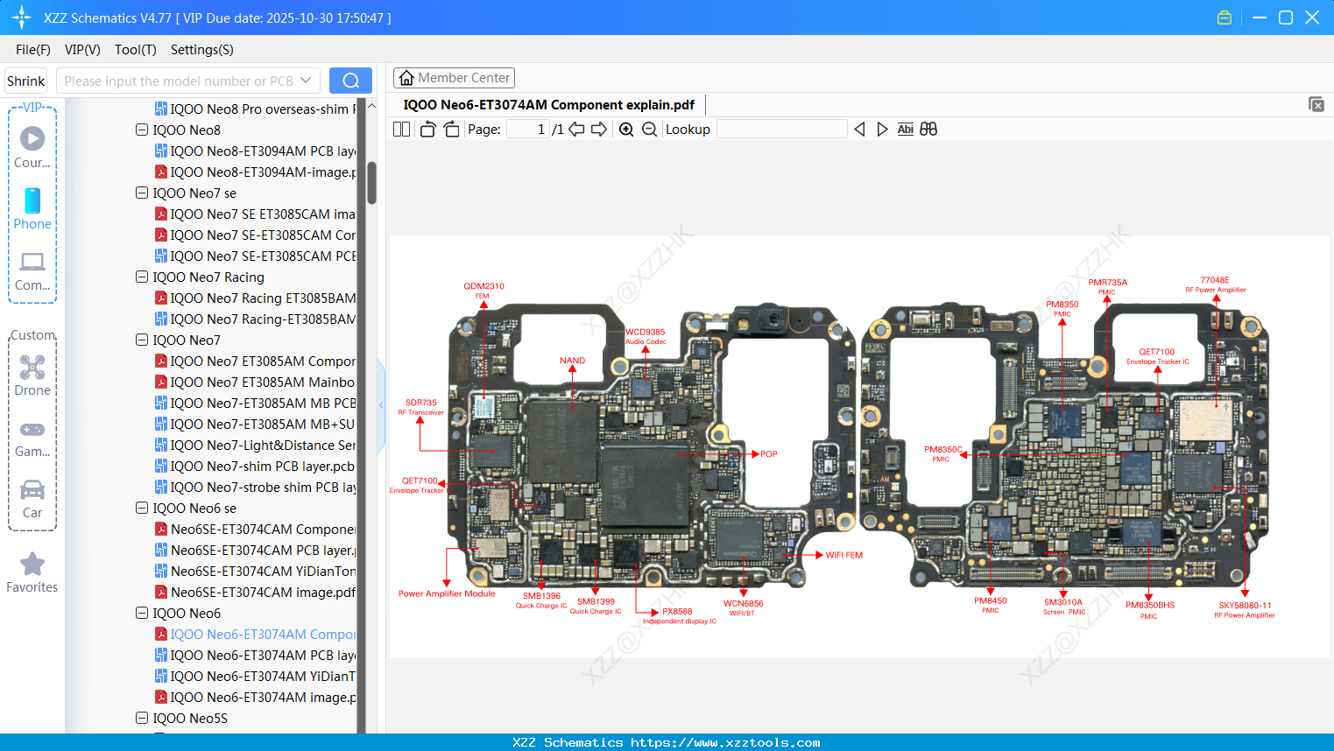This screenshot has height=751, width=1334.
Task: Switch to two-page layout view
Action: click(x=400, y=129)
